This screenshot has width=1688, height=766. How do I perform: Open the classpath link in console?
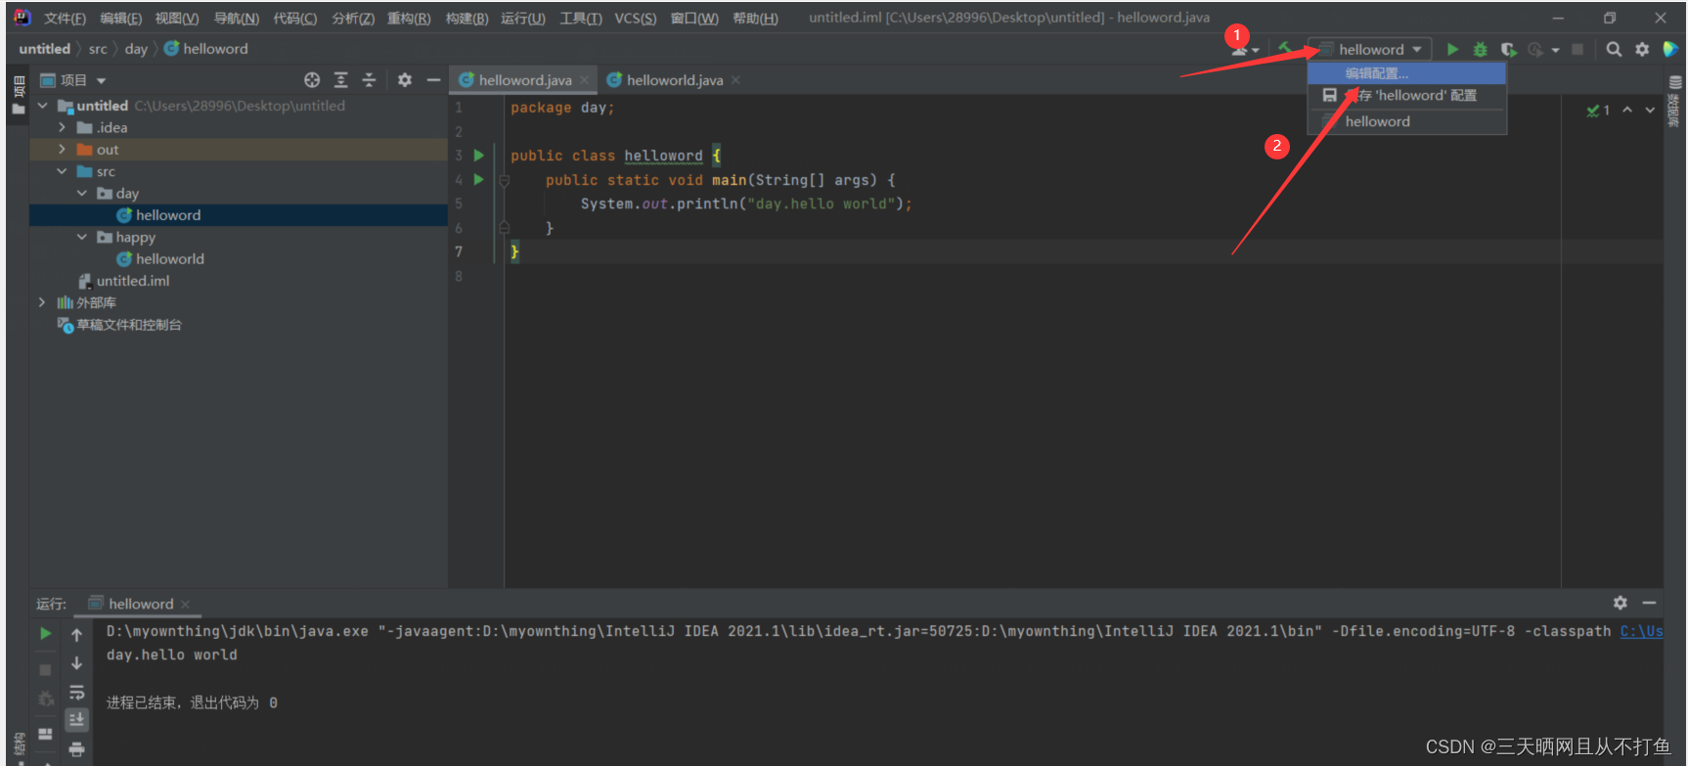coord(1641,631)
